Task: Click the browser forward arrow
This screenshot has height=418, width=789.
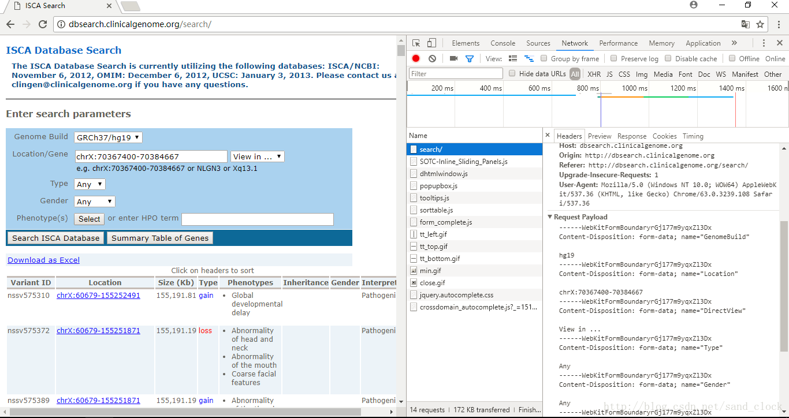Action: [x=27, y=24]
